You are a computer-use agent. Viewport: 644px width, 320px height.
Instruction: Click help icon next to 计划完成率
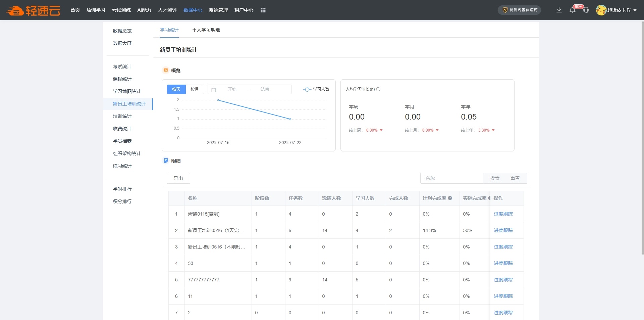[x=450, y=198]
